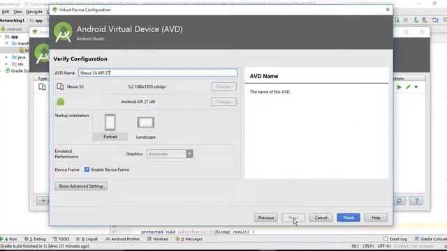447x251 pixels.
Task: Open the Navigate menu
Action: point(34,12)
